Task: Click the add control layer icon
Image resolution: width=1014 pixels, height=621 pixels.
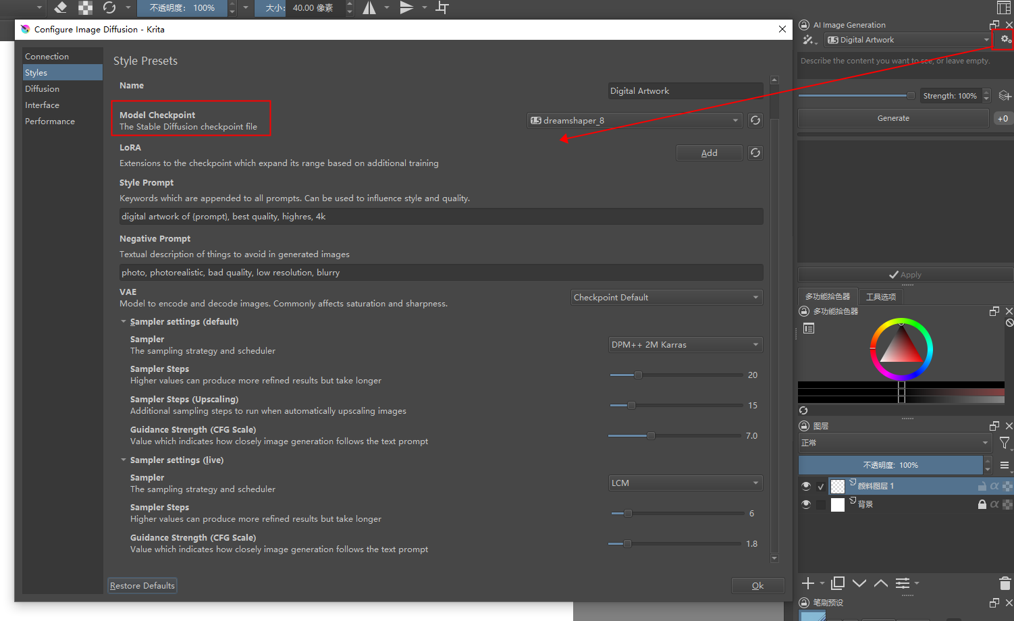Action: [x=1005, y=96]
